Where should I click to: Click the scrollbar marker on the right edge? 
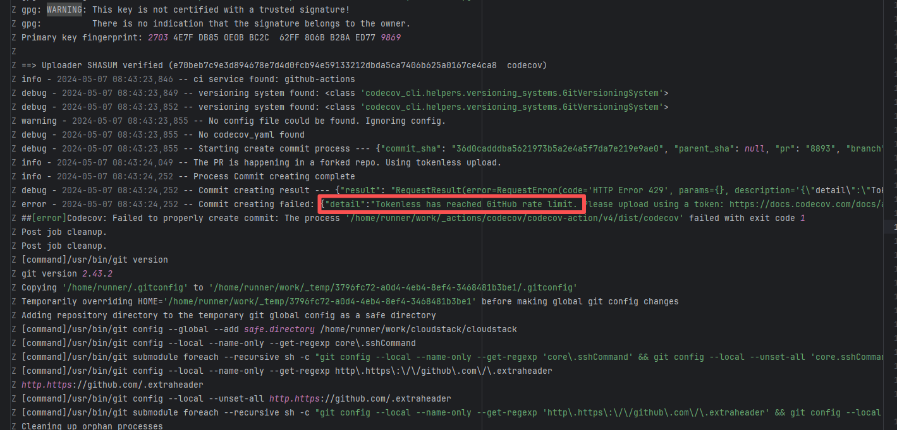click(x=894, y=225)
